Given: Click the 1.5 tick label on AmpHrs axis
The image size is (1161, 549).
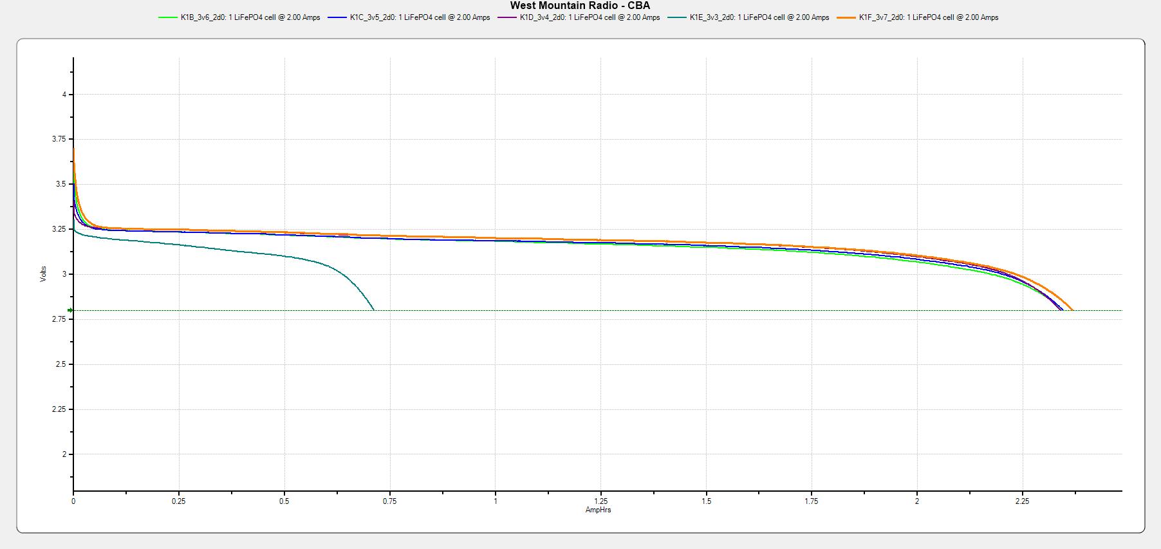Looking at the screenshot, I should pos(707,501).
